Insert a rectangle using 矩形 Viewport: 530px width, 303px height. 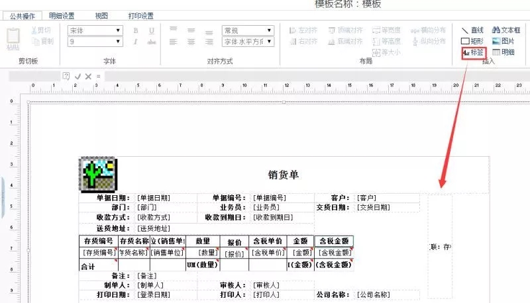tap(472, 41)
